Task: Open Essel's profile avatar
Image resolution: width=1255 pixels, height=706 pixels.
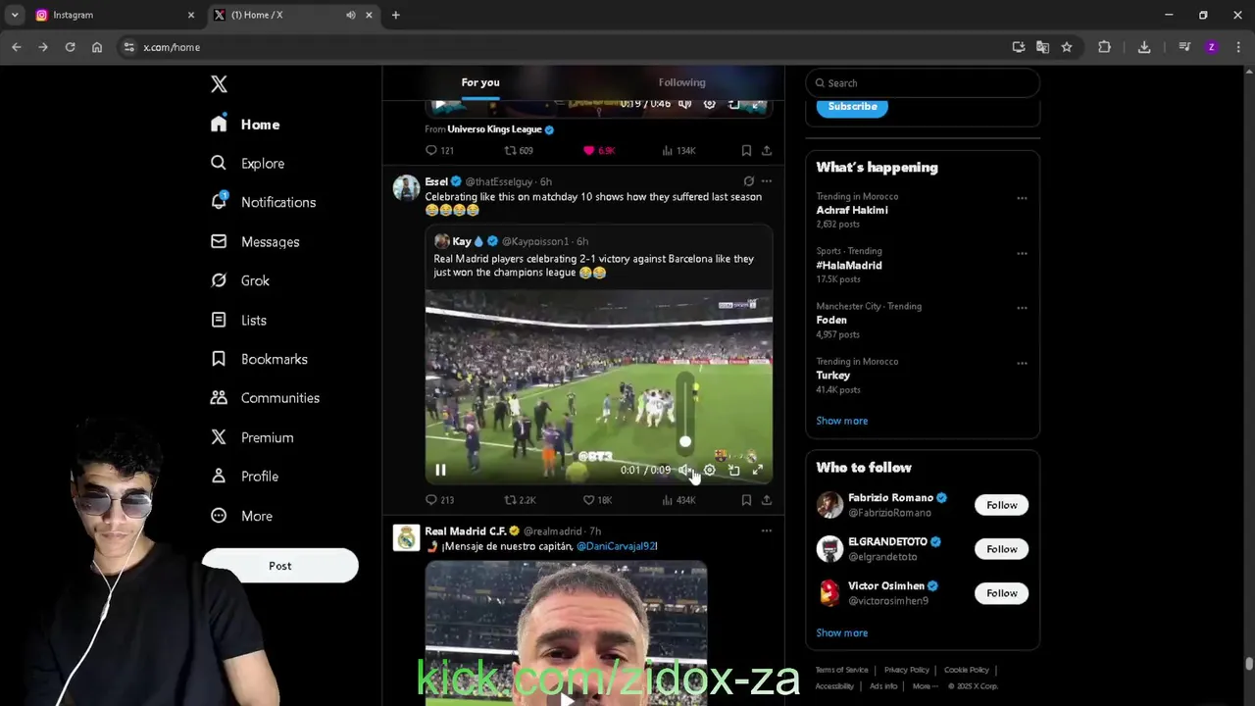Action: 406,187
